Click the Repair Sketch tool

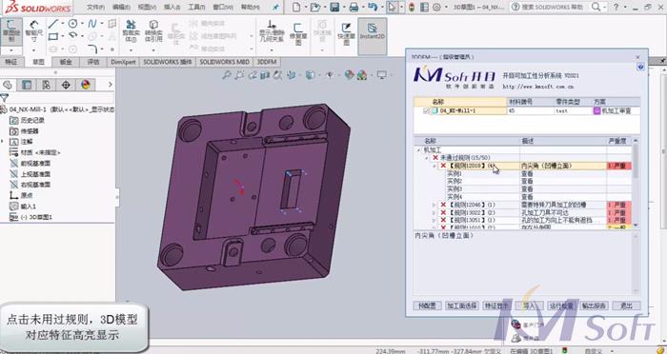point(298,33)
